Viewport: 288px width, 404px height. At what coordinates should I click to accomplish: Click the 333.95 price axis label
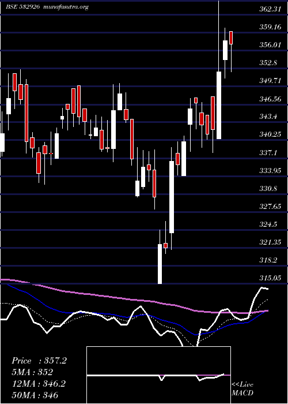[270, 171]
